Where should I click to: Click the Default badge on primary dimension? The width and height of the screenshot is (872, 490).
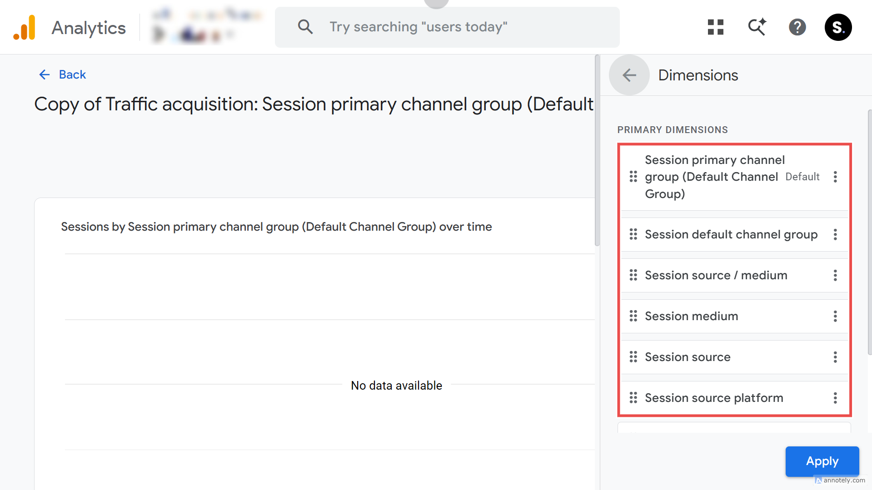[x=802, y=177]
